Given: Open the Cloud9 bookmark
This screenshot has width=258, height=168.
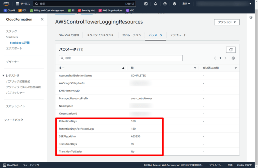Looking at the screenshot, I should [x=9, y=11].
